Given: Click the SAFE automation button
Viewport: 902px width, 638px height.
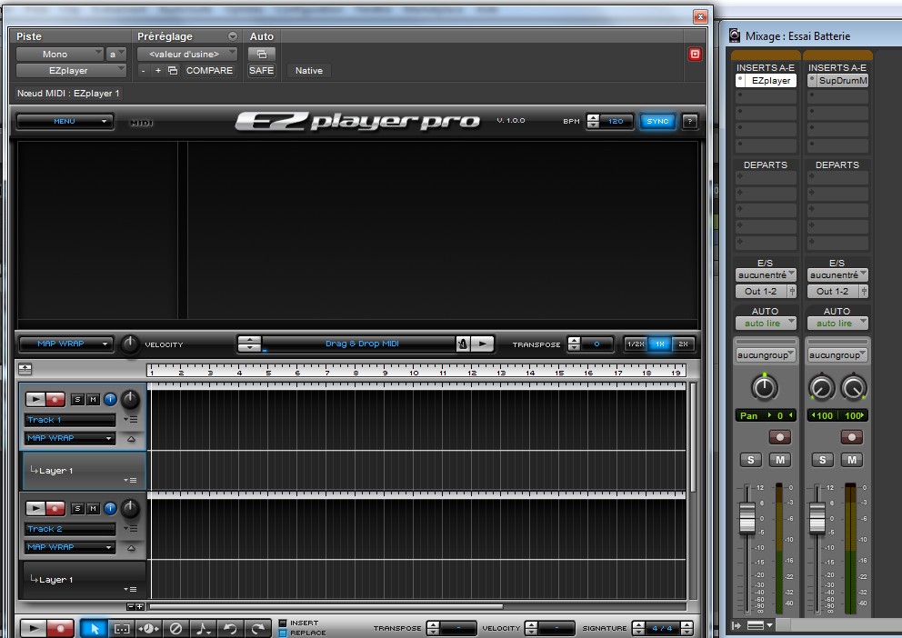Looking at the screenshot, I should 261,70.
